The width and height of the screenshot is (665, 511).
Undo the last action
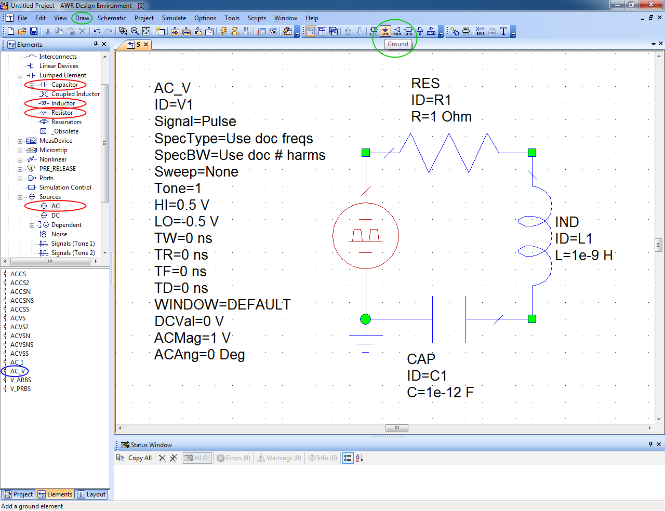[97, 31]
